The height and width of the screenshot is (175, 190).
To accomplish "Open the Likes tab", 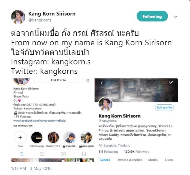I will tap(169, 160).
